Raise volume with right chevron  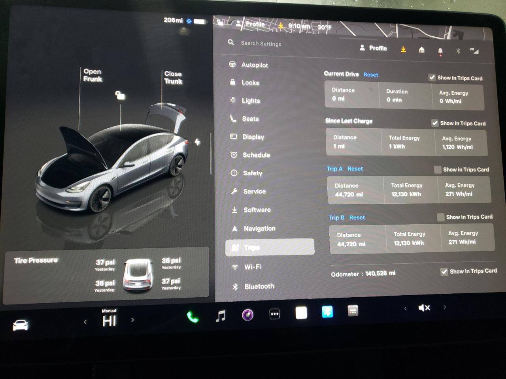click(445, 307)
